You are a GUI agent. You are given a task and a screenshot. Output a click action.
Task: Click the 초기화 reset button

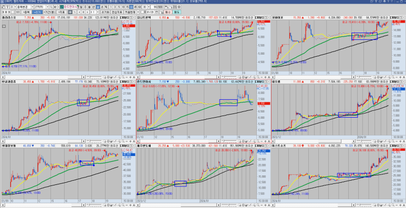point(106,12)
